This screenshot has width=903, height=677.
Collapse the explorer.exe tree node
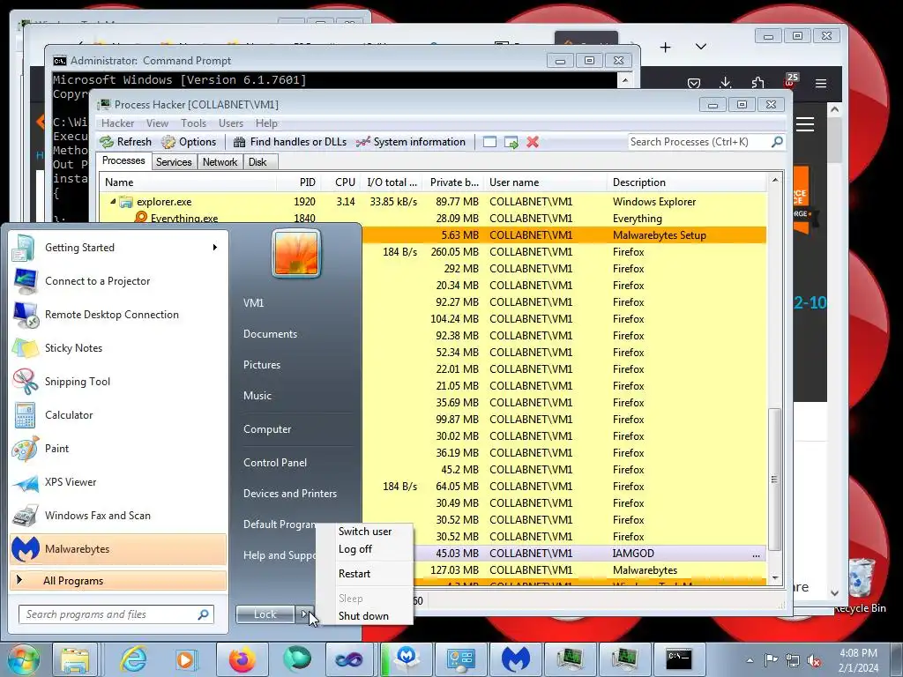113,202
